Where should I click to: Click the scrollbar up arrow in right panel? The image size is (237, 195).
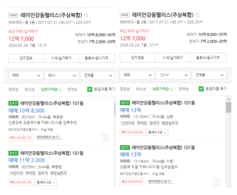pos(228,99)
